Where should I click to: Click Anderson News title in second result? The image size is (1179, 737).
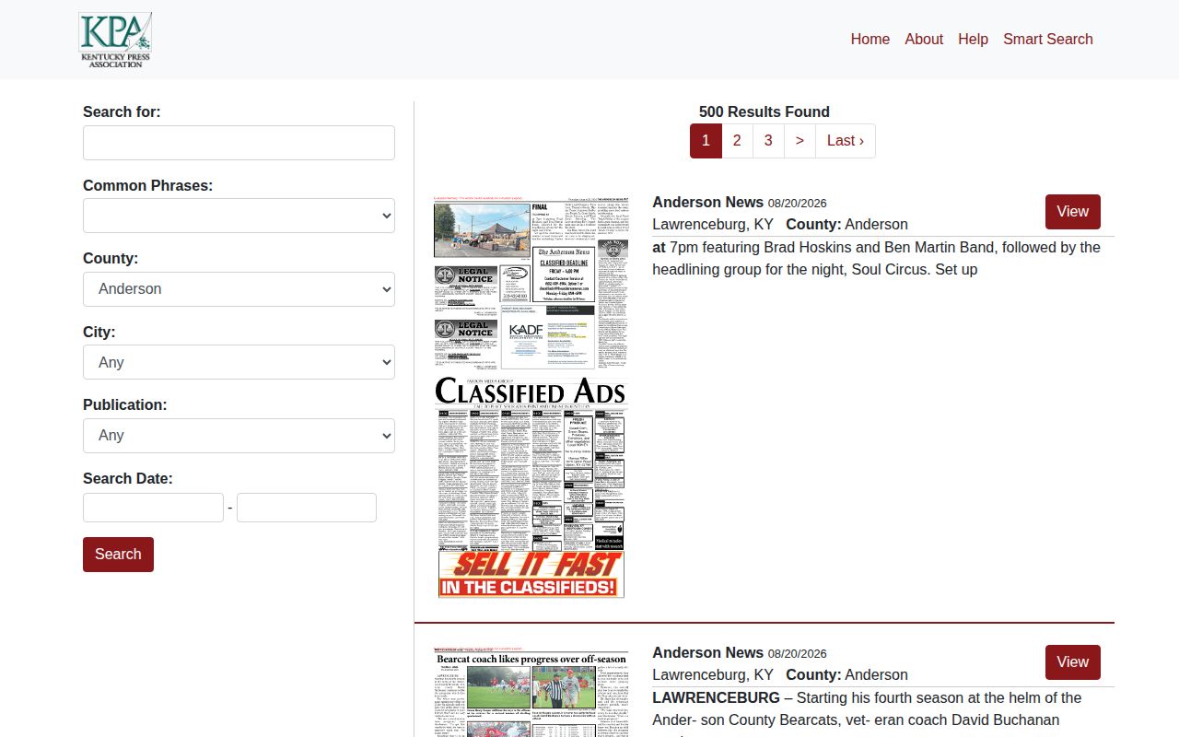tap(708, 652)
